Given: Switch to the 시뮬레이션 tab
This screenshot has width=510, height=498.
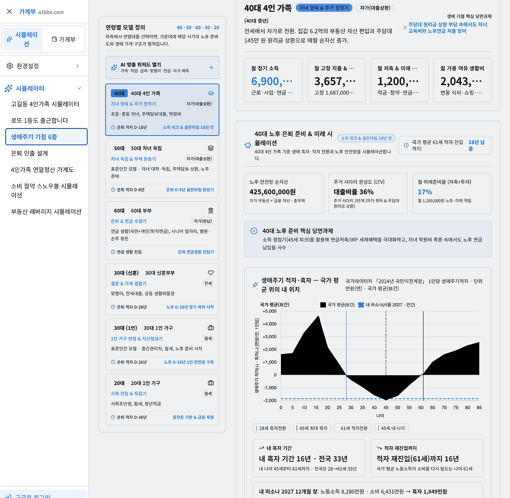Looking at the screenshot, I should point(23,39).
